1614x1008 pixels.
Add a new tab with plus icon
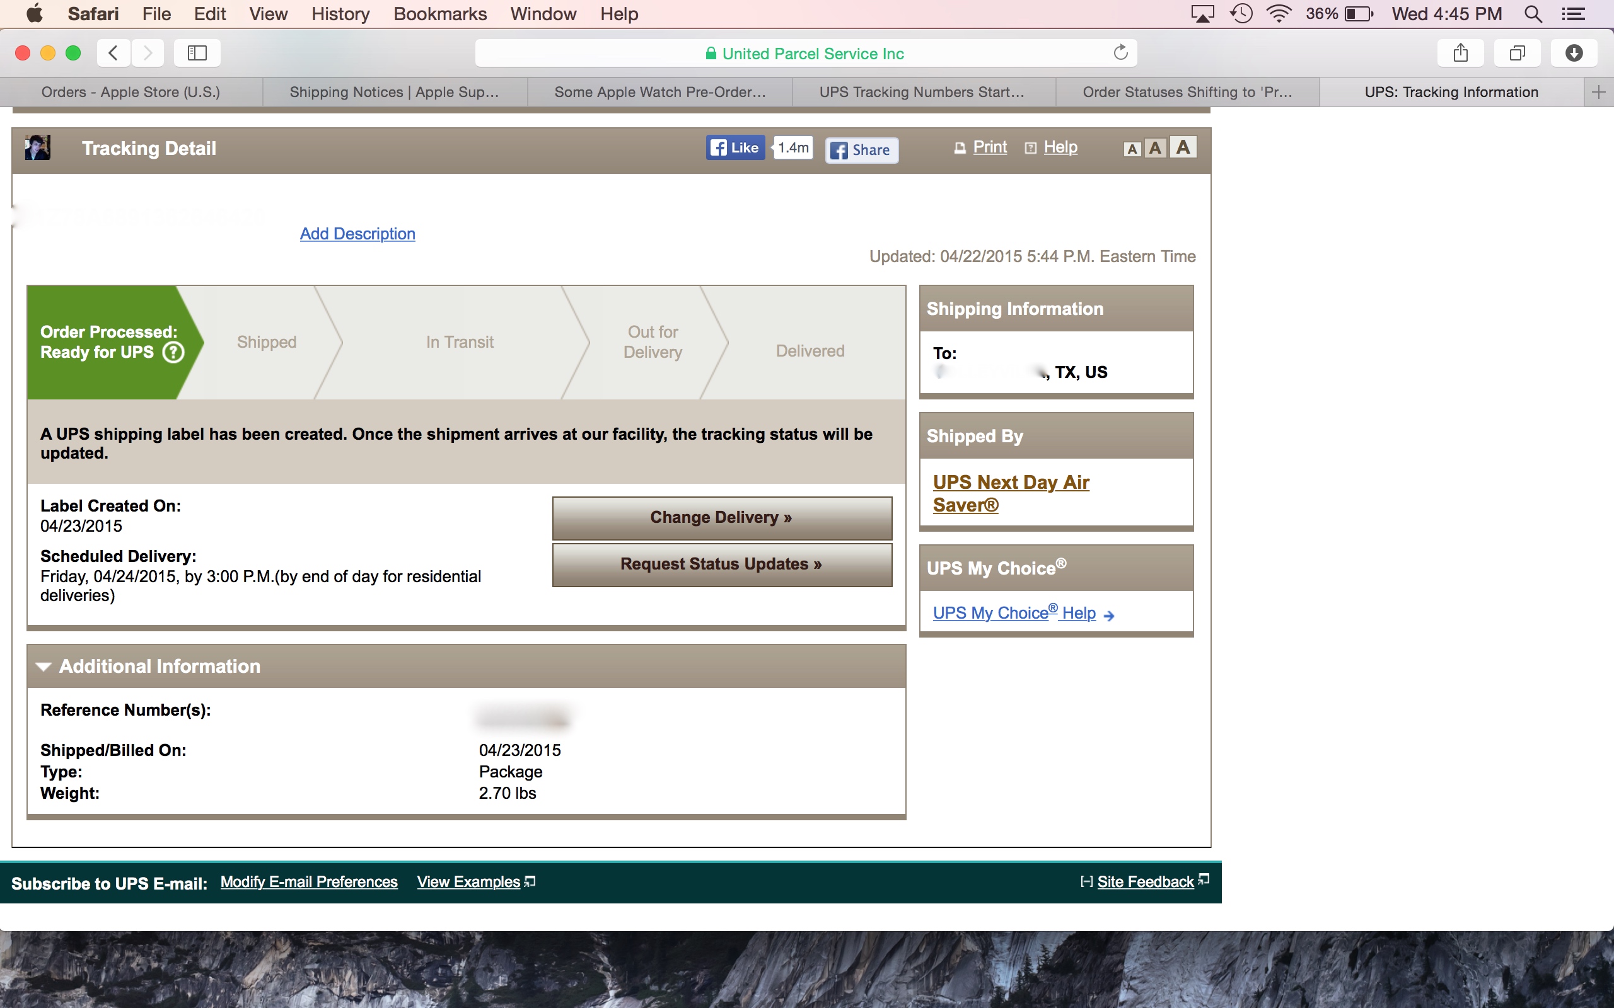(x=1599, y=92)
